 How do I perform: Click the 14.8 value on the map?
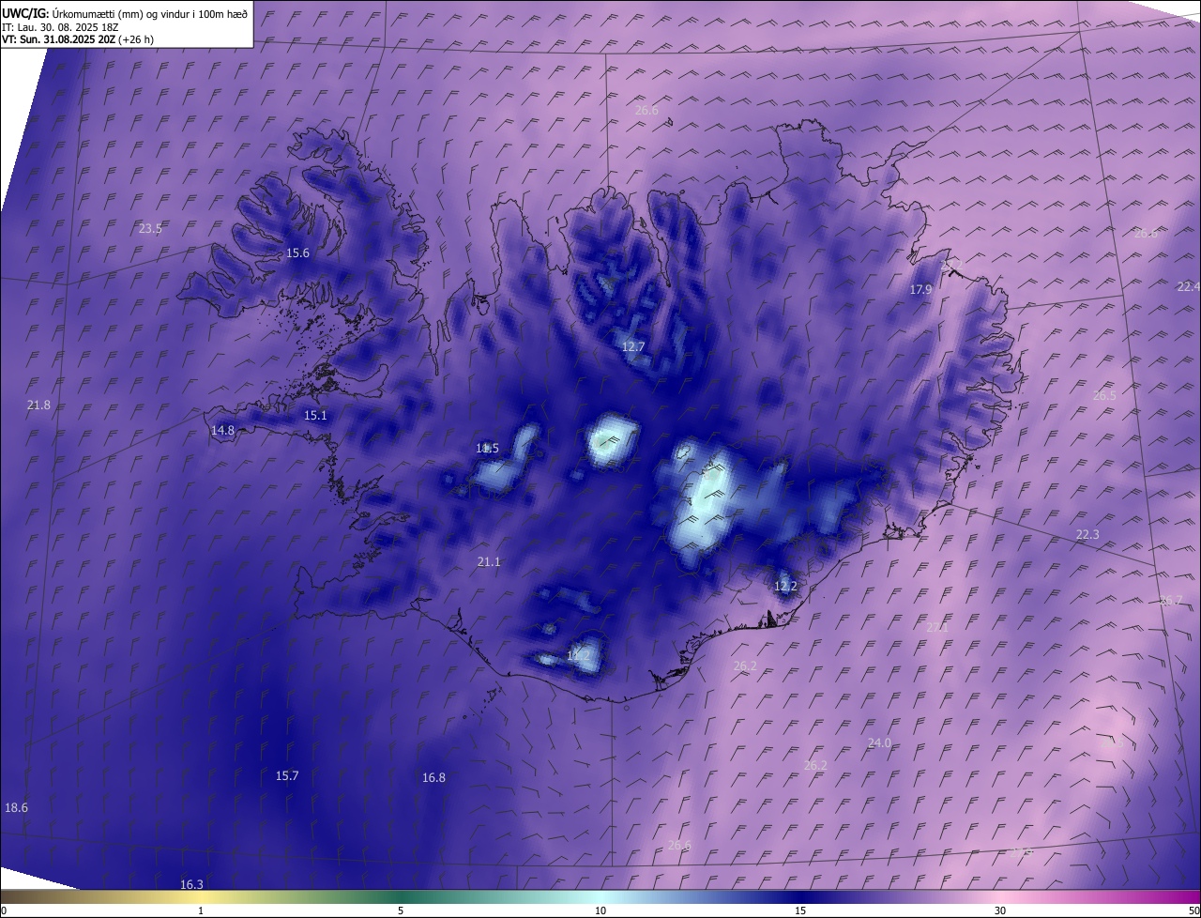[222, 431]
